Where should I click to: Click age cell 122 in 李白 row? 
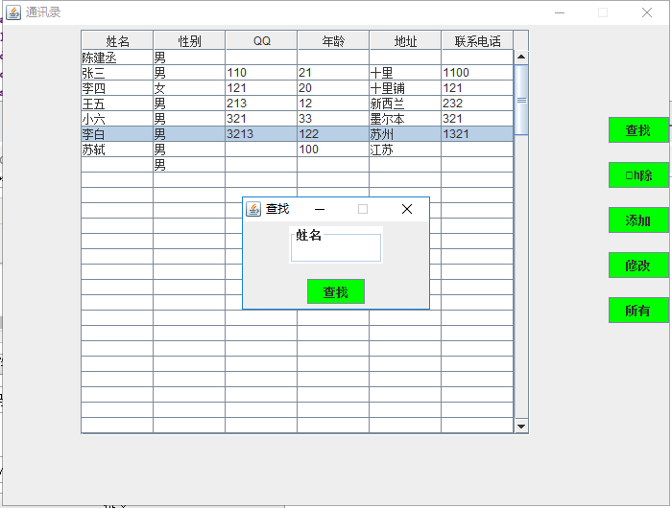[x=333, y=134]
